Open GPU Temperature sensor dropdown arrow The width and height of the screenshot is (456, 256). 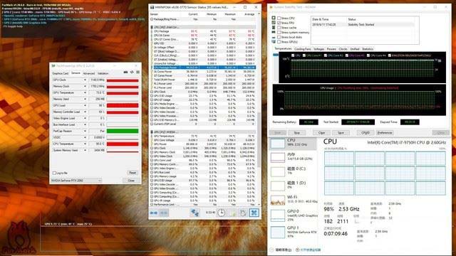85,93
